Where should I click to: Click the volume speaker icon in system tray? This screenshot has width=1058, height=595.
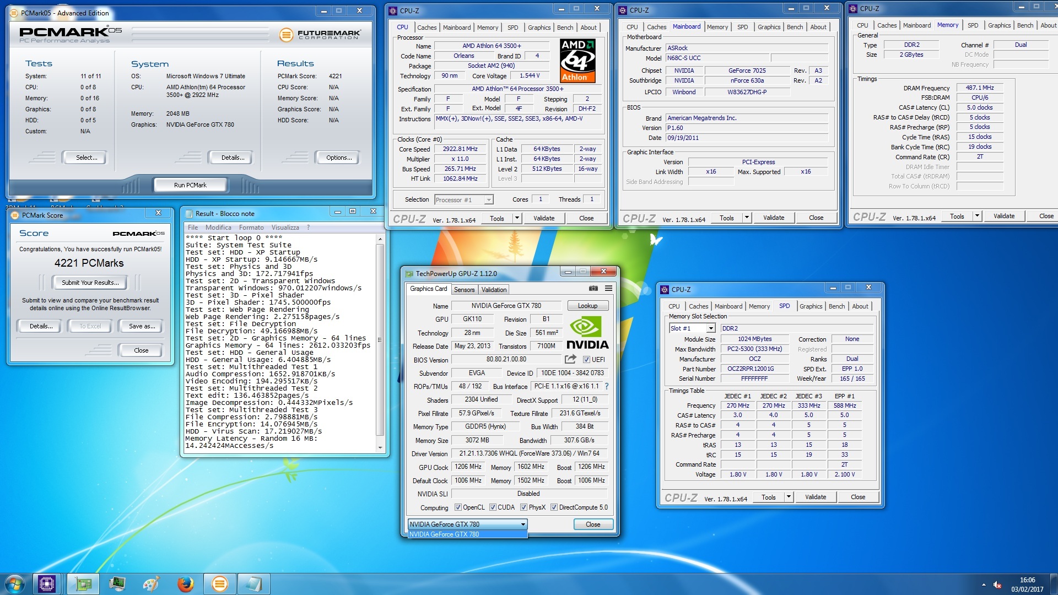[997, 585]
